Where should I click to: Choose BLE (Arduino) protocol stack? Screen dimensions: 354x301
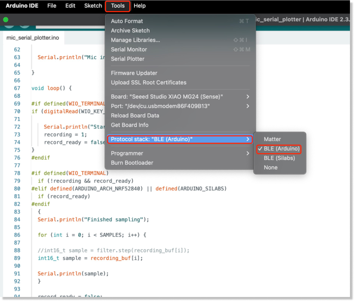[x=280, y=149]
